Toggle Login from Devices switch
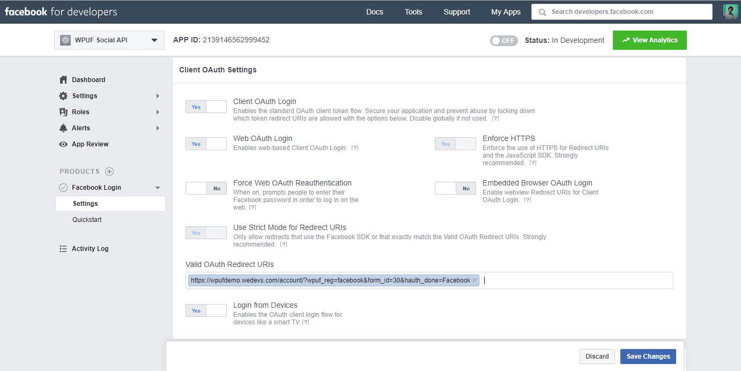 click(206, 310)
